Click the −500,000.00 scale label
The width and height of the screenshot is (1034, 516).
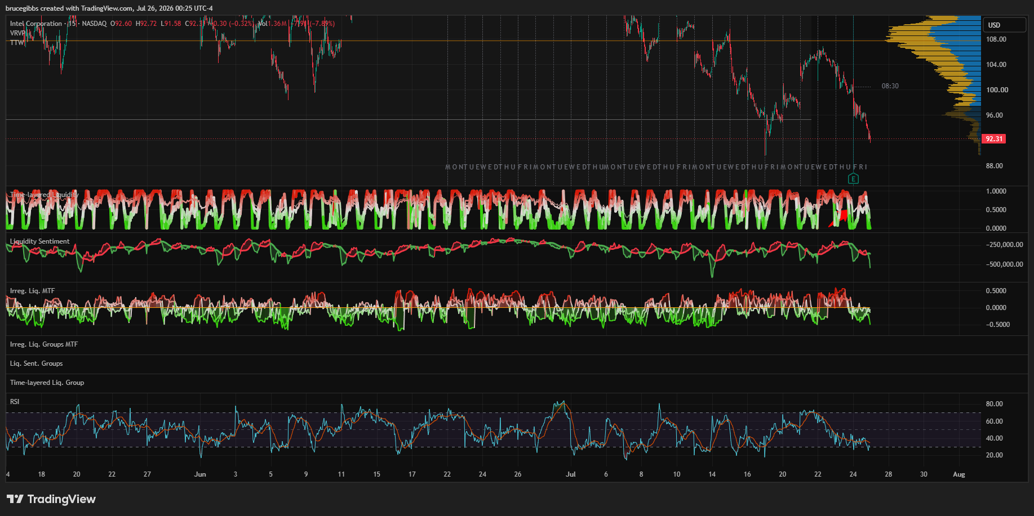[x=1005, y=264]
